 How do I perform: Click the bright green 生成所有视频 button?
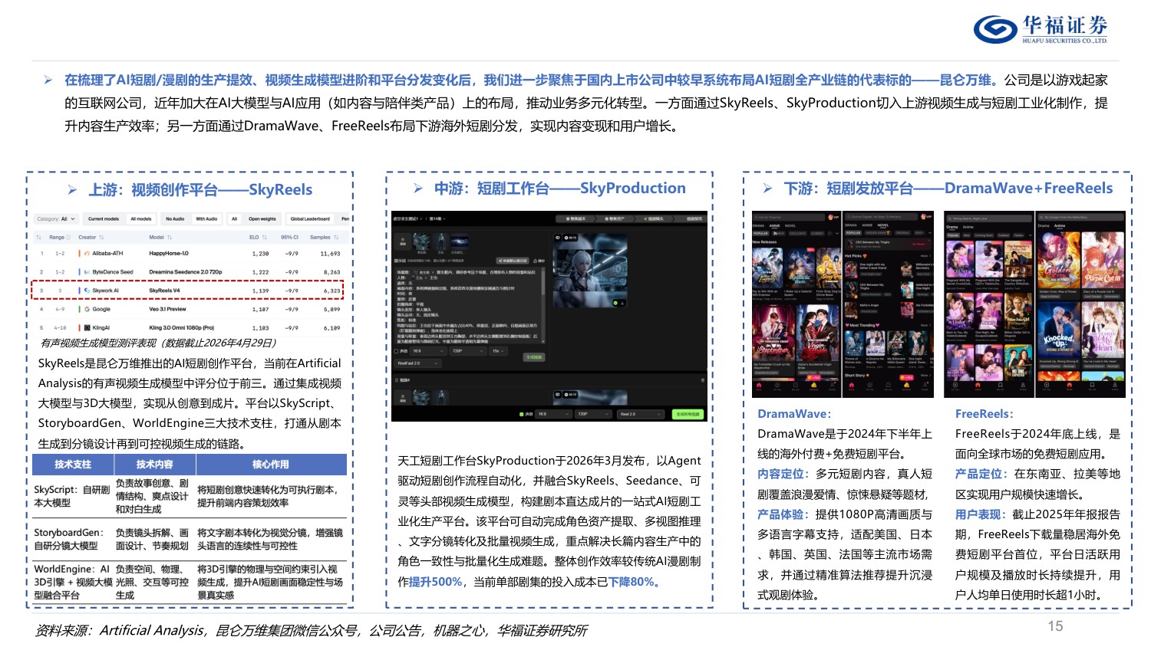pos(688,414)
